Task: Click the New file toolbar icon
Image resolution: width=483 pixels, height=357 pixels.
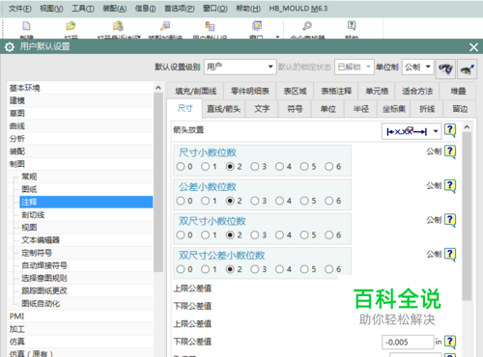Action: point(26,26)
